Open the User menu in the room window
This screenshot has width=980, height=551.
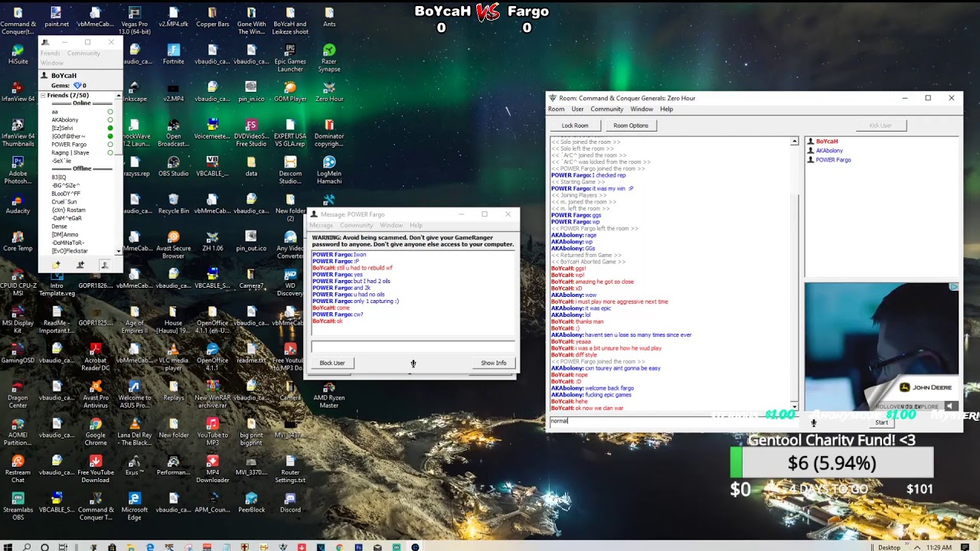coord(577,109)
